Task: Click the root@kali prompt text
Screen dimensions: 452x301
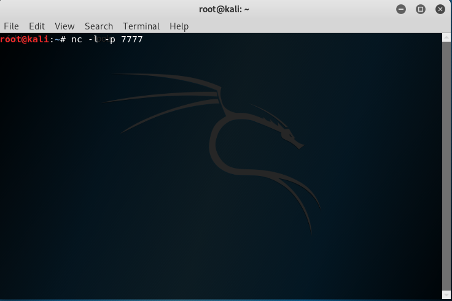Action: (25, 39)
